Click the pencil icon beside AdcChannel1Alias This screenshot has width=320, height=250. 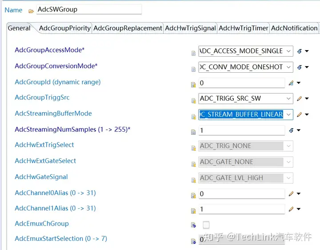pos(291,209)
